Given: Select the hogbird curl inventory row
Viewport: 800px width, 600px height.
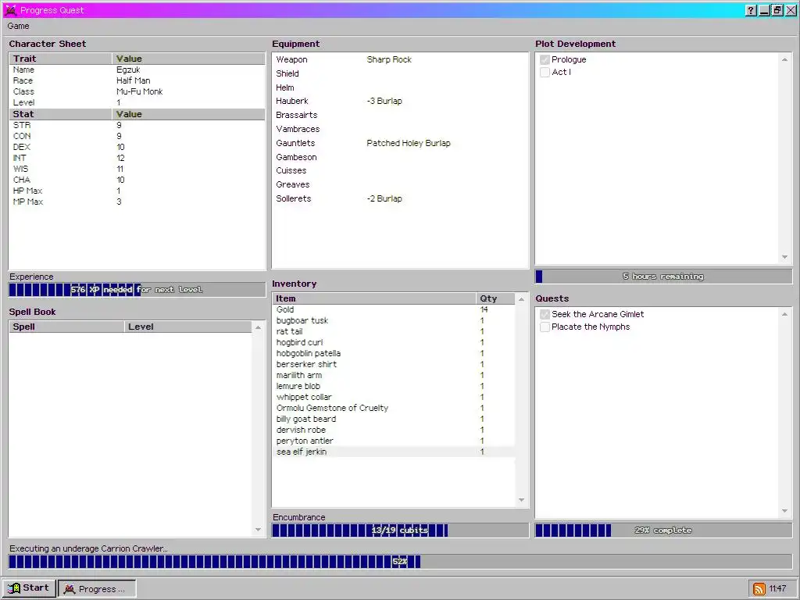Looking at the screenshot, I should pyautogui.click(x=394, y=342).
